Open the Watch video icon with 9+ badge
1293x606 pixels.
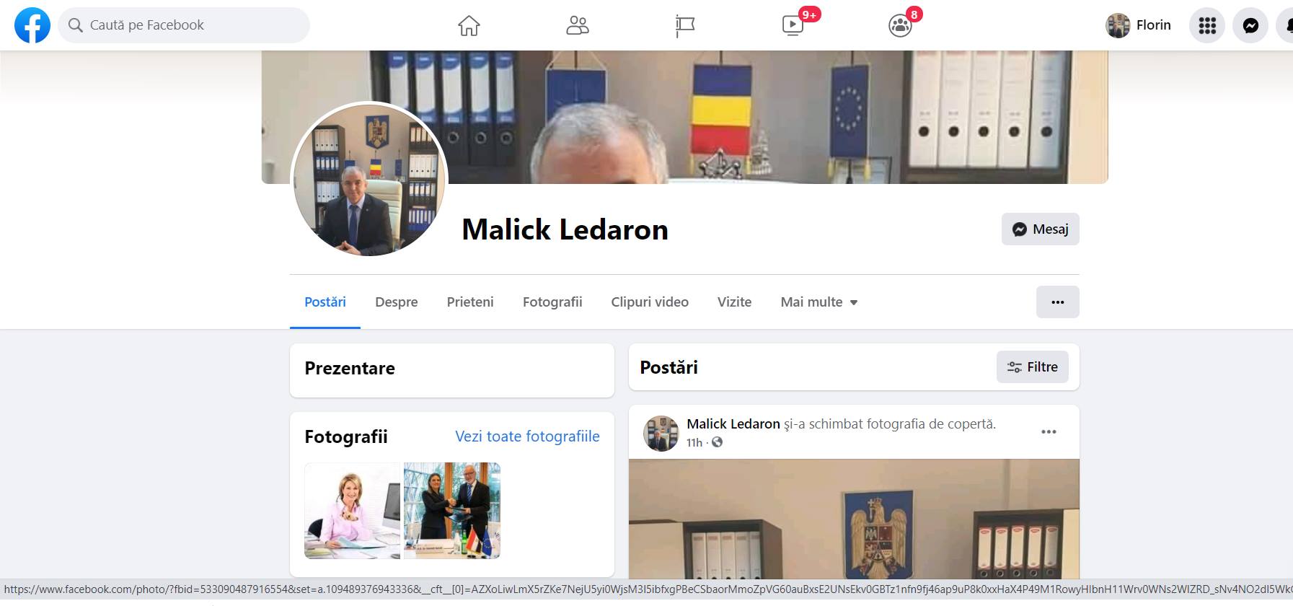coord(793,25)
